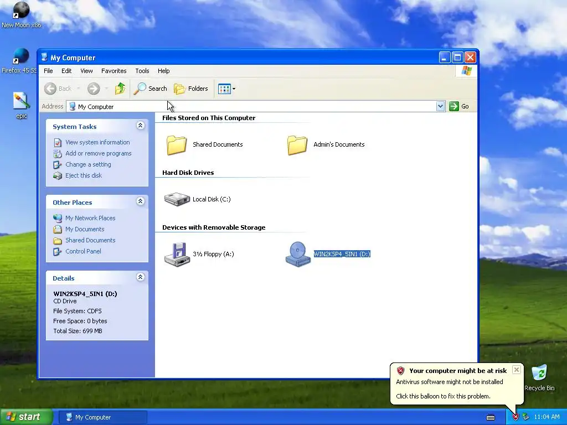Click the Add or remove programs icon
This screenshot has width=567, height=425.
click(58, 154)
